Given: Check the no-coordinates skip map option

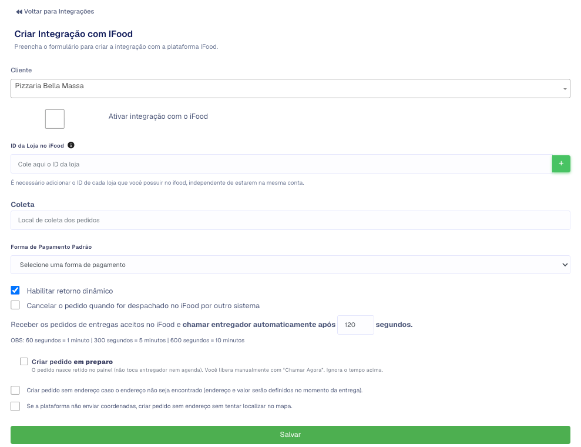Looking at the screenshot, I should [x=15, y=406].
